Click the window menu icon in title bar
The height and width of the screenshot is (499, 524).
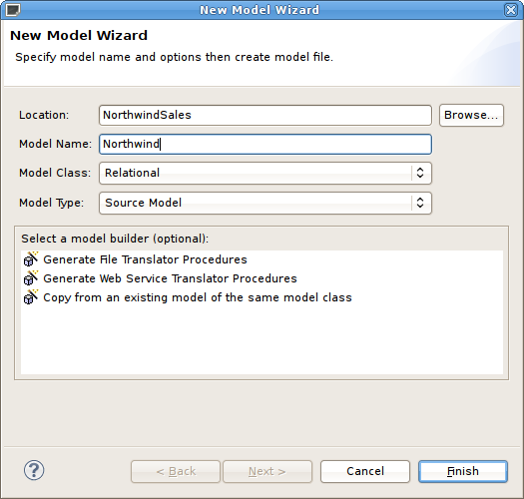click(x=13, y=10)
